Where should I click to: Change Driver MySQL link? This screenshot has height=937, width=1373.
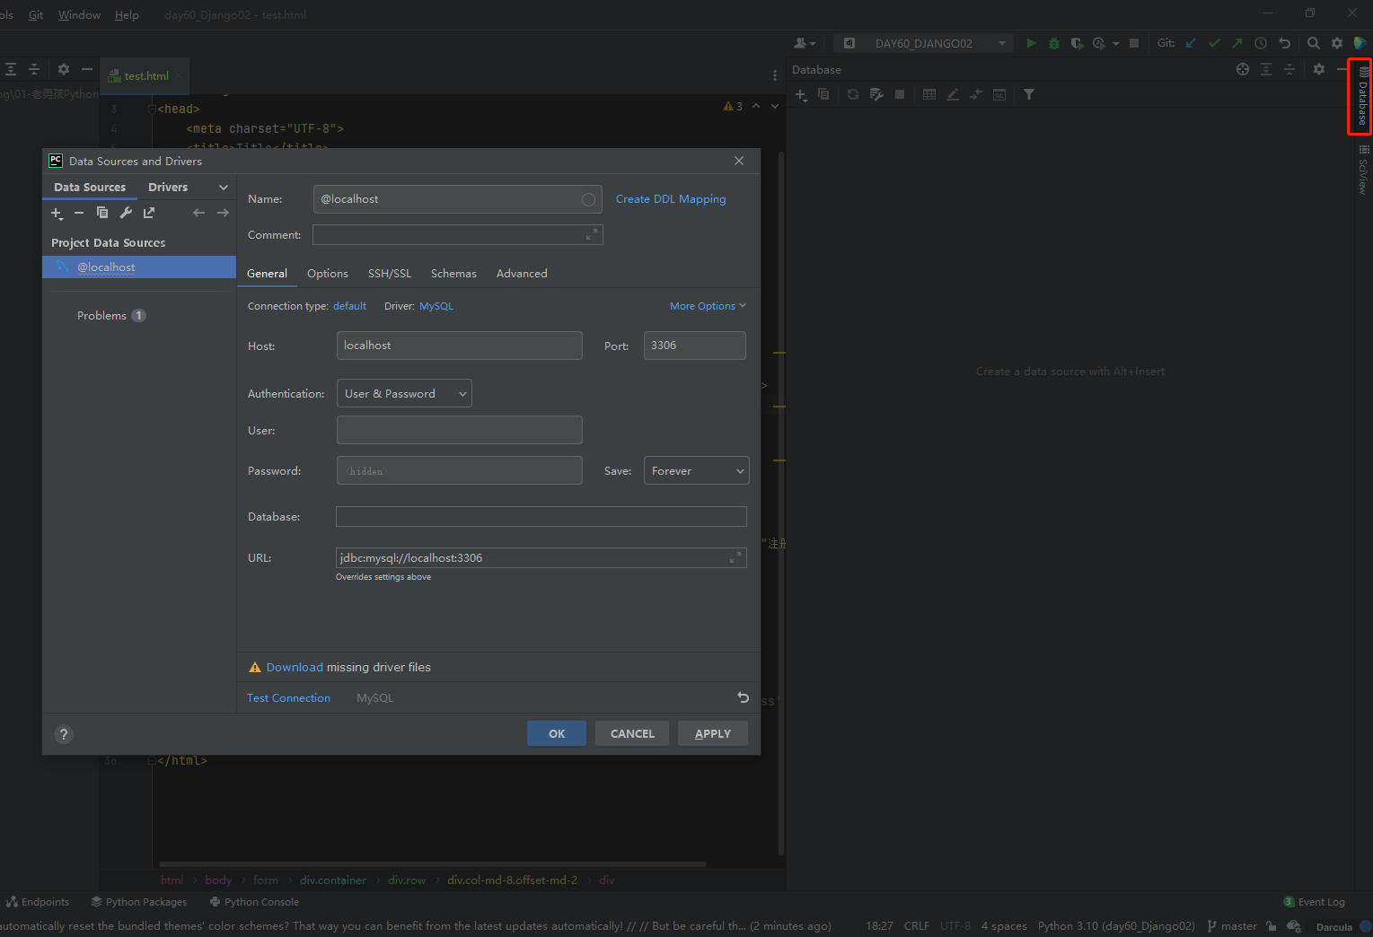[436, 306]
